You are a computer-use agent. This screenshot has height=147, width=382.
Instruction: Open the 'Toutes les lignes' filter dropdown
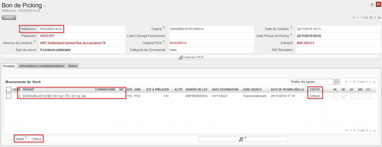(314, 82)
